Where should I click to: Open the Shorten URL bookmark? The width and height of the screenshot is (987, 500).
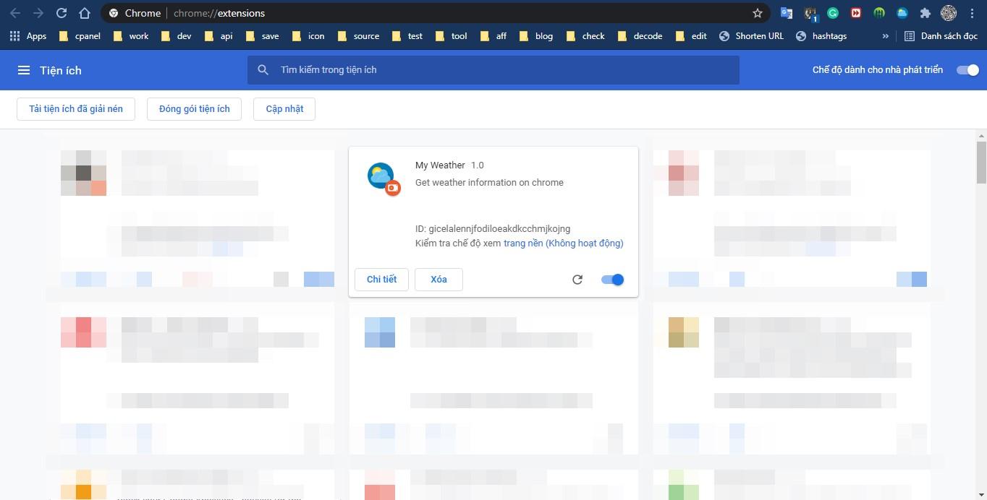click(751, 36)
